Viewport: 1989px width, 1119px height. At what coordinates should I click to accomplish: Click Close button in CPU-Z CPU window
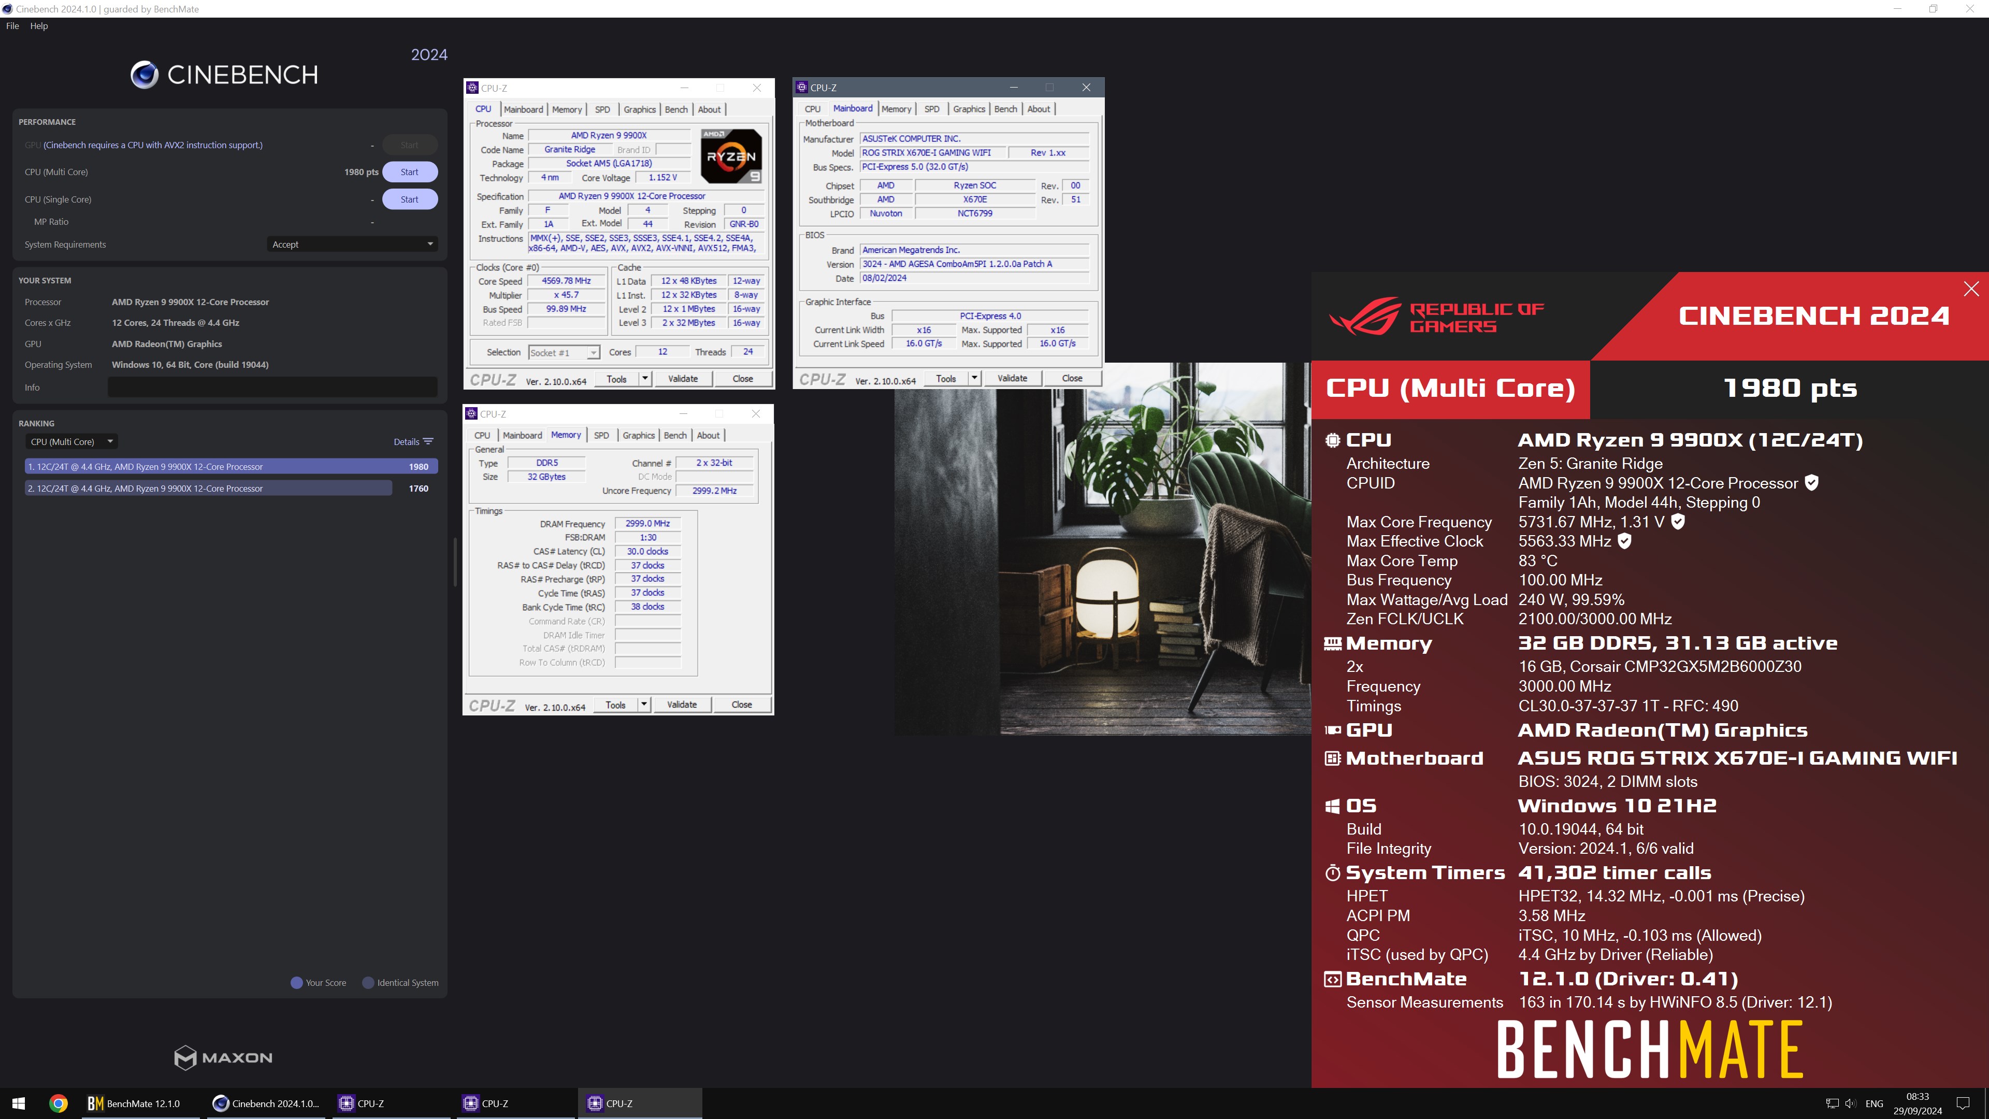[x=743, y=378]
